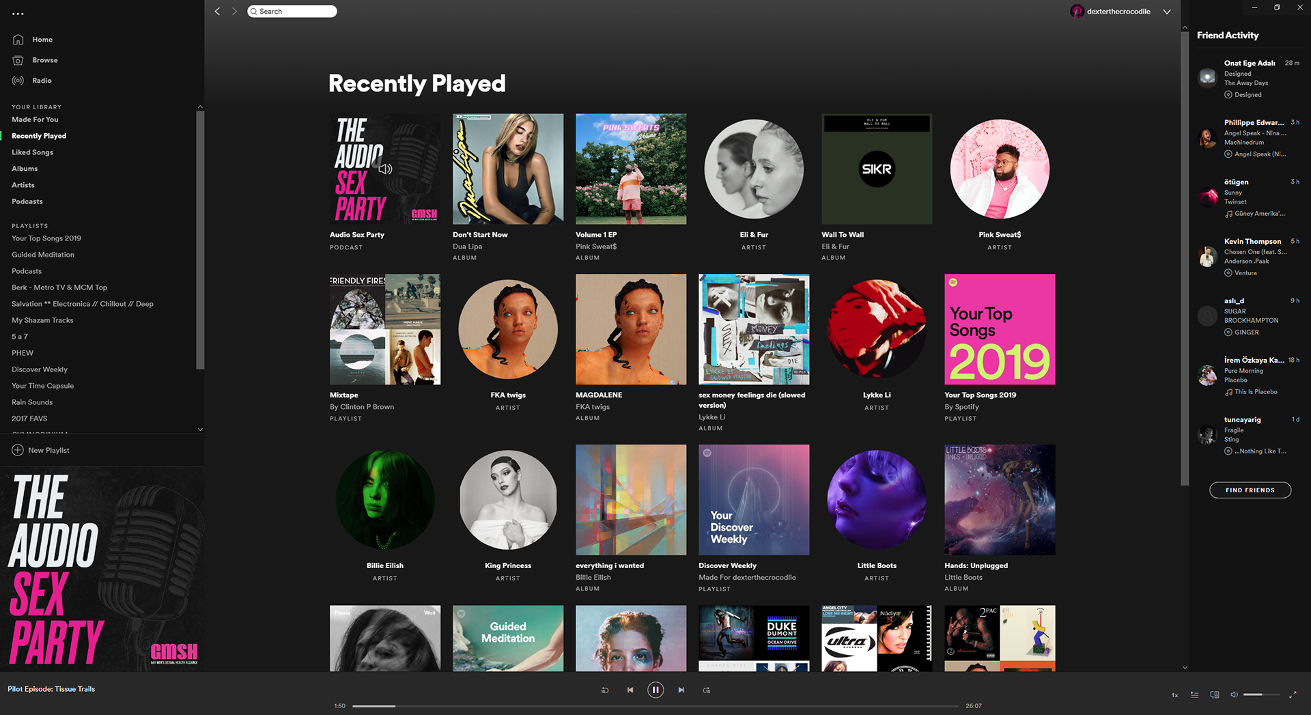Go forward with the right arrow
This screenshot has width=1311, height=715.
[x=234, y=12]
